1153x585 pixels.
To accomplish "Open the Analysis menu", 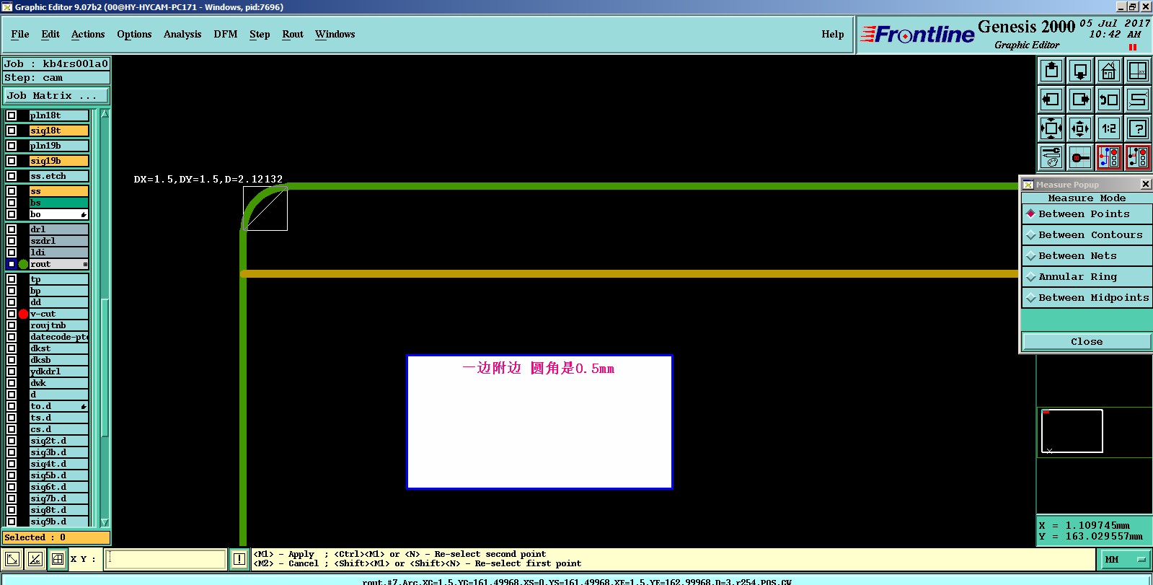I will click(x=182, y=34).
